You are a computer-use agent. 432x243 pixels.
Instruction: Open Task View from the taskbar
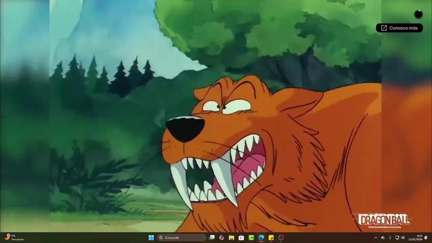click(212, 238)
